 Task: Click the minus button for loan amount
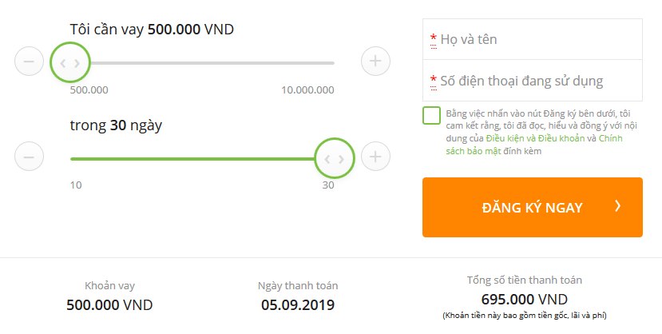tap(29, 62)
